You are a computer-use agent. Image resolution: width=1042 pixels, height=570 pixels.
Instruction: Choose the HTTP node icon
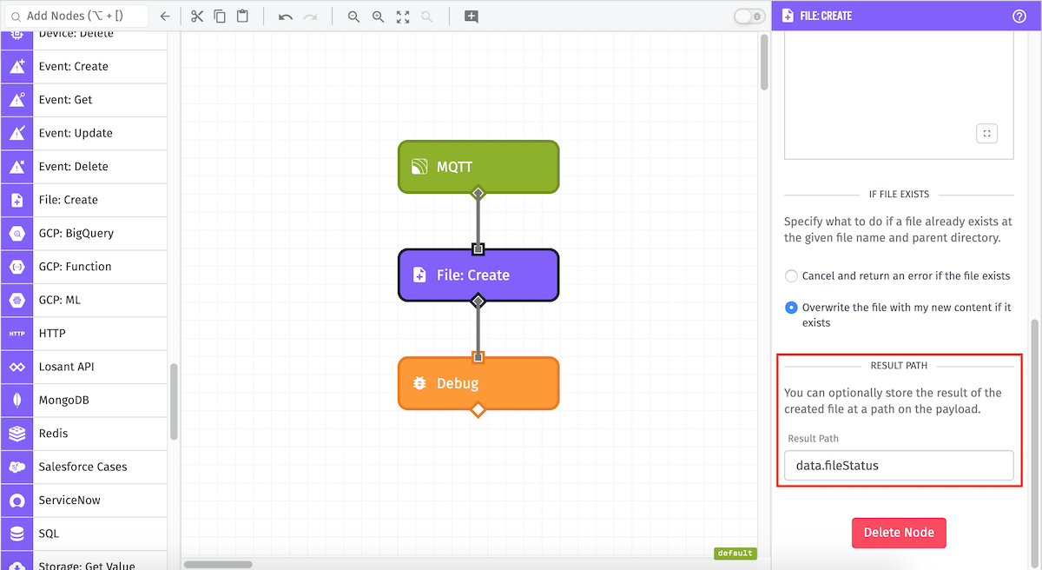[16, 334]
